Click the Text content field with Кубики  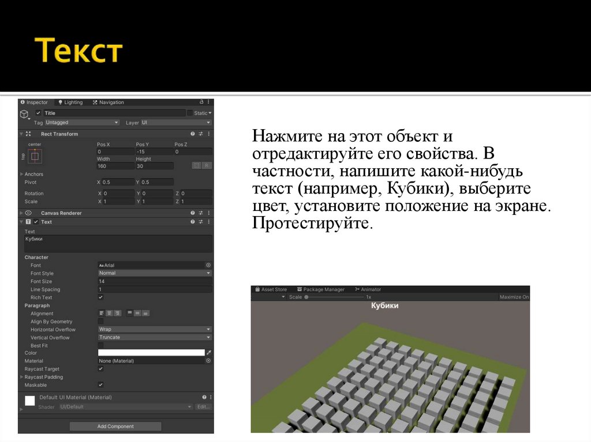118,244
